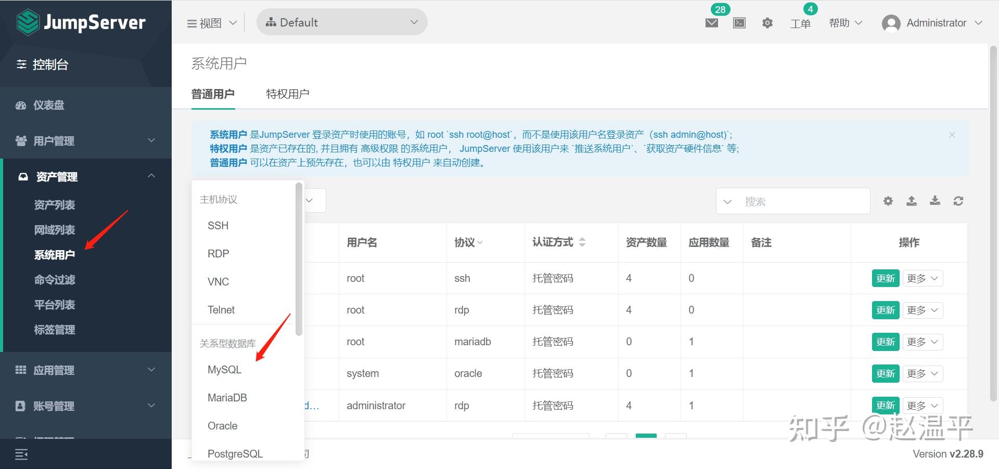Open the mail notifications icon showing 28

[711, 23]
